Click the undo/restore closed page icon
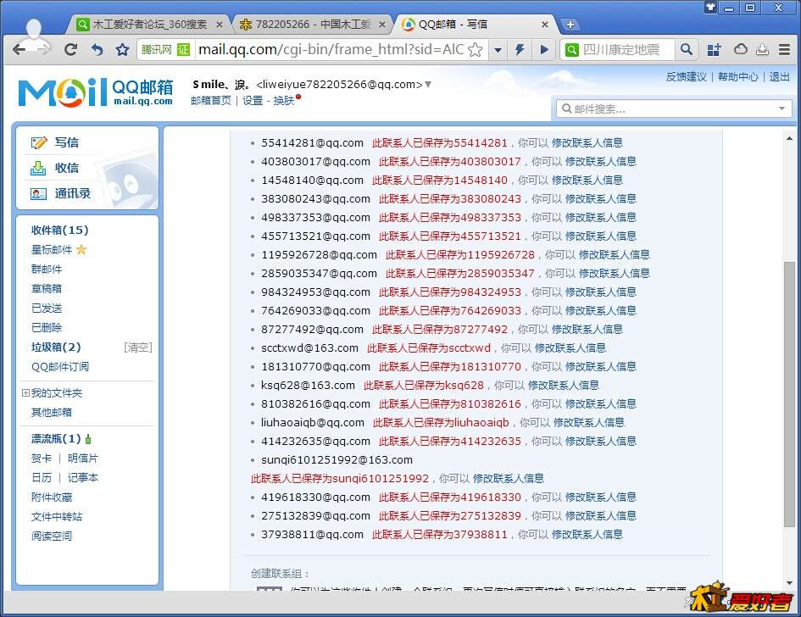This screenshot has width=801, height=617. [x=97, y=49]
